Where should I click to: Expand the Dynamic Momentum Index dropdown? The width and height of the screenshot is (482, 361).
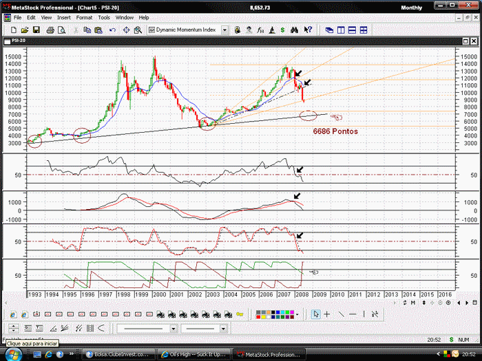(225, 30)
